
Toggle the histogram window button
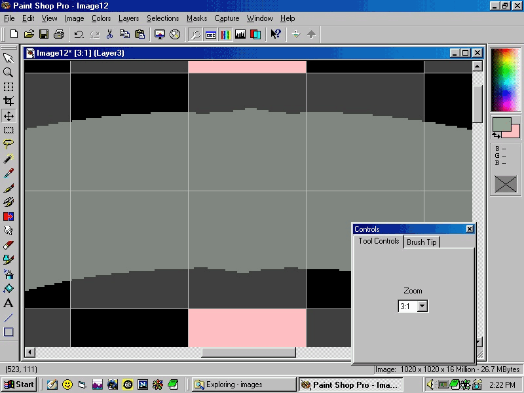pyautogui.click(x=240, y=34)
